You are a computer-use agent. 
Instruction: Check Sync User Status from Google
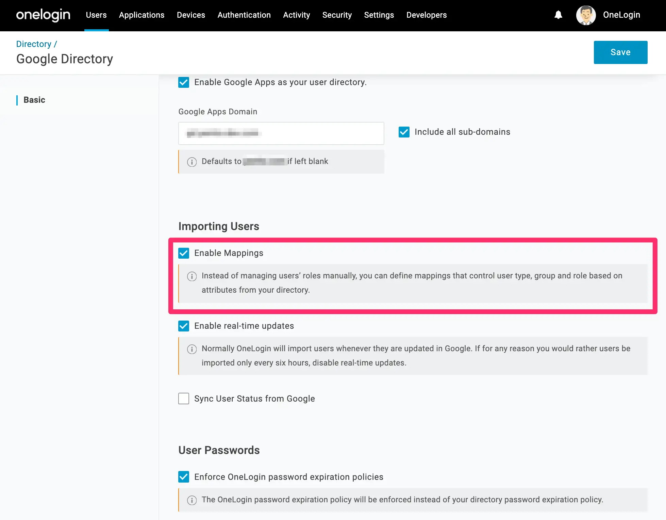(184, 399)
